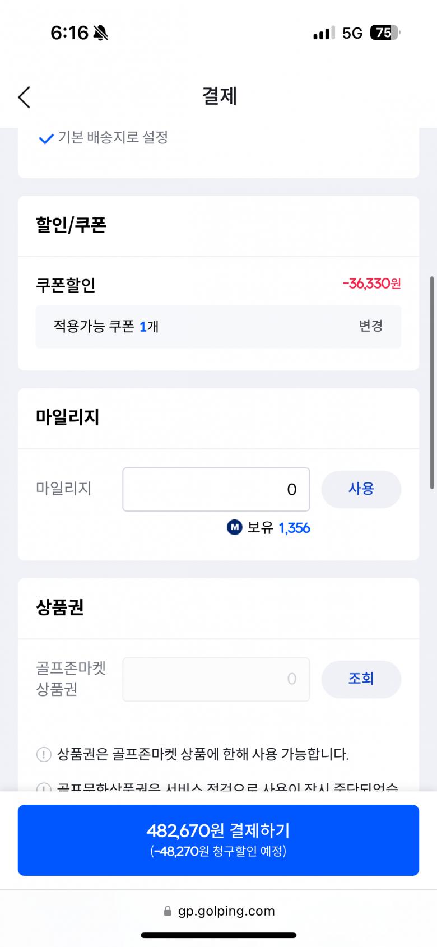Image resolution: width=437 pixels, height=947 pixels.
Task: Tap the gift certificate info notice icon
Action: [44, 754]
